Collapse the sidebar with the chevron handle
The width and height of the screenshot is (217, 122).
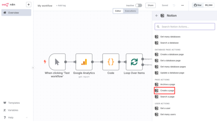pos(33,68)
